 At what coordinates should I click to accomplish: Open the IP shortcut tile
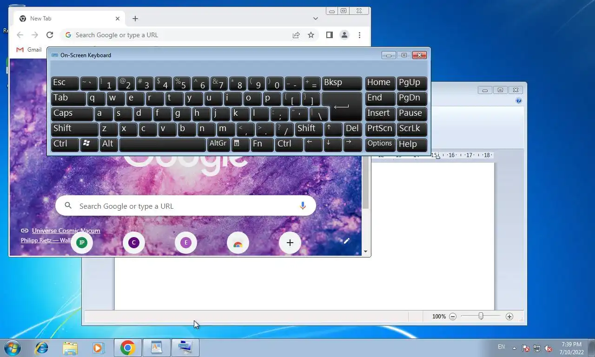click(x=82, y=243)
